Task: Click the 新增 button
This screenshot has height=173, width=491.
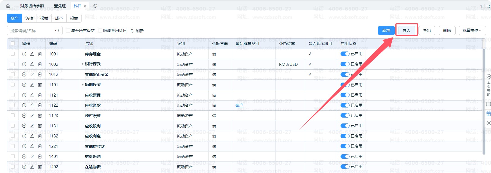Action: [x=386, y=31]
